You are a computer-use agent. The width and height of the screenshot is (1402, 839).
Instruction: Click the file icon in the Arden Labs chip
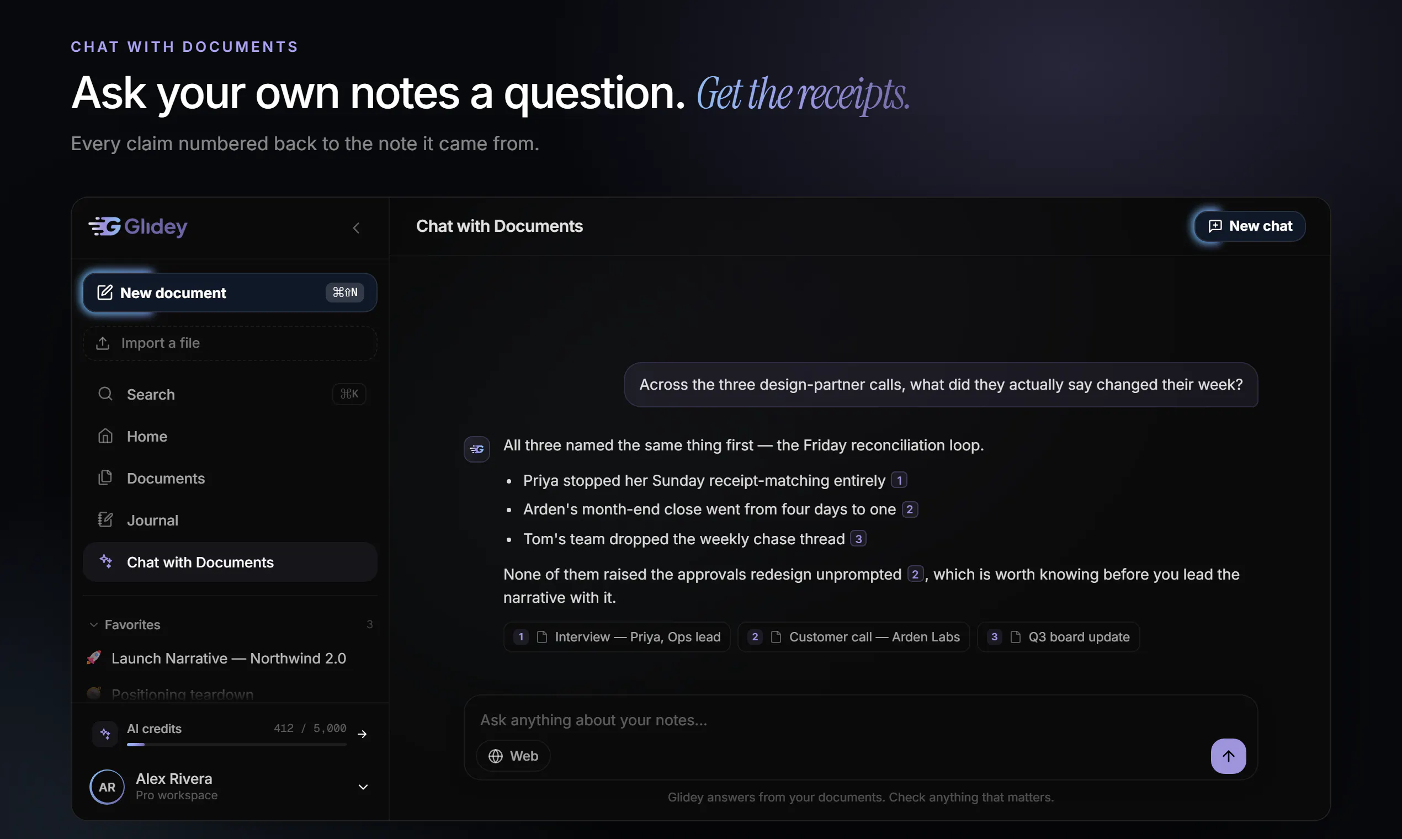(776, 637)
